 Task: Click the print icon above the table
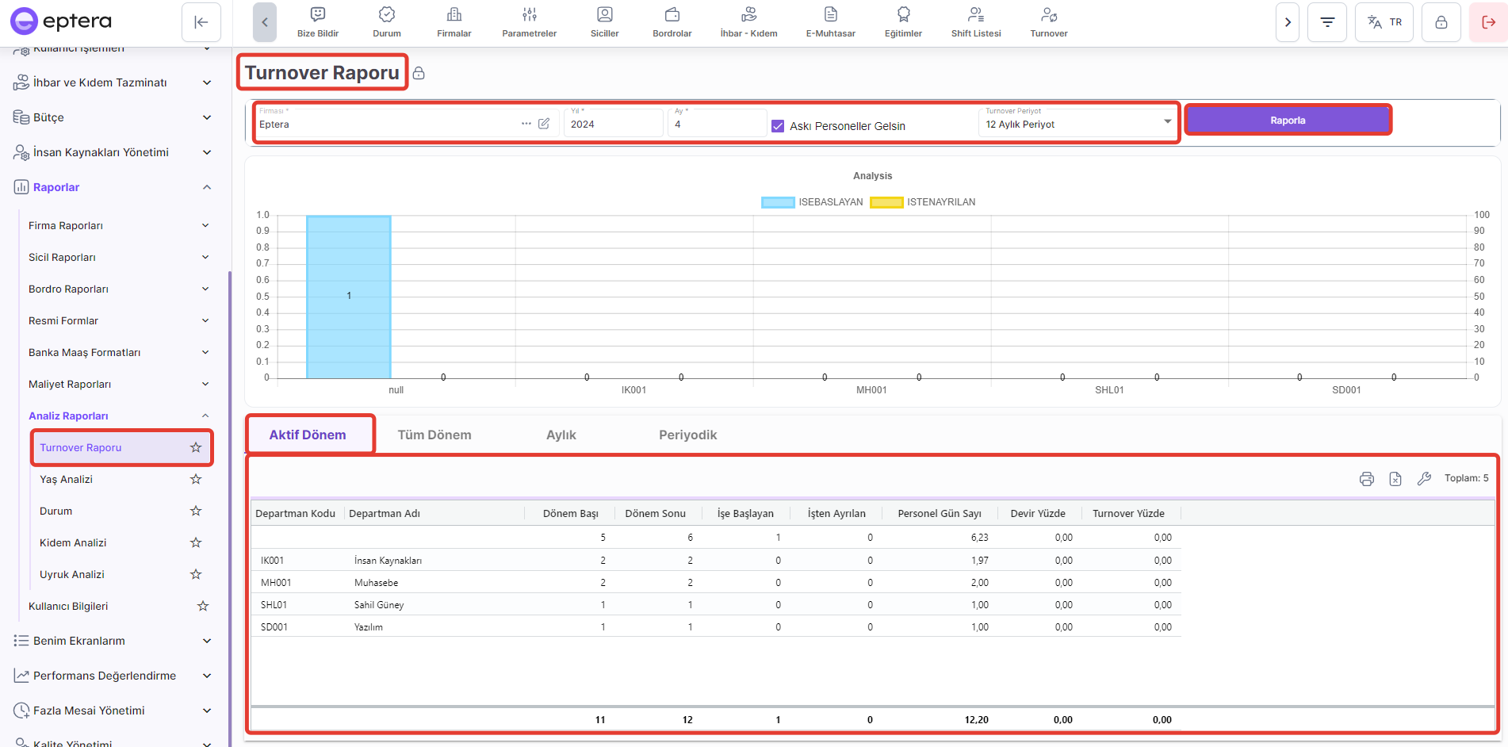(x=1366, y=479)
